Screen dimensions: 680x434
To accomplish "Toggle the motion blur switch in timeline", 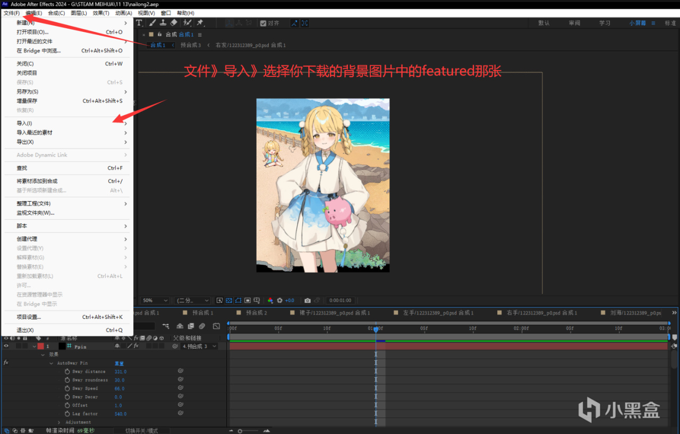I will coord(202,326).
